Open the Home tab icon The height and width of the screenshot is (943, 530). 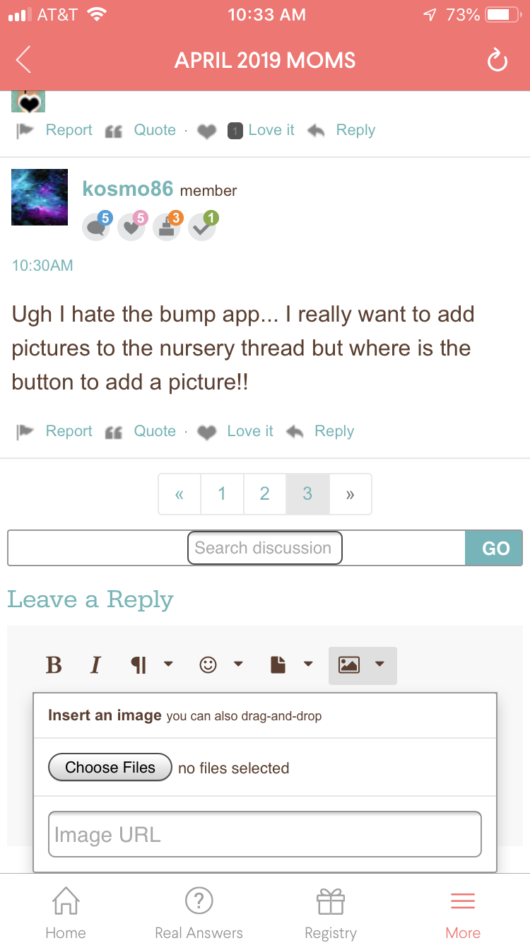click(x=66, y=901)
